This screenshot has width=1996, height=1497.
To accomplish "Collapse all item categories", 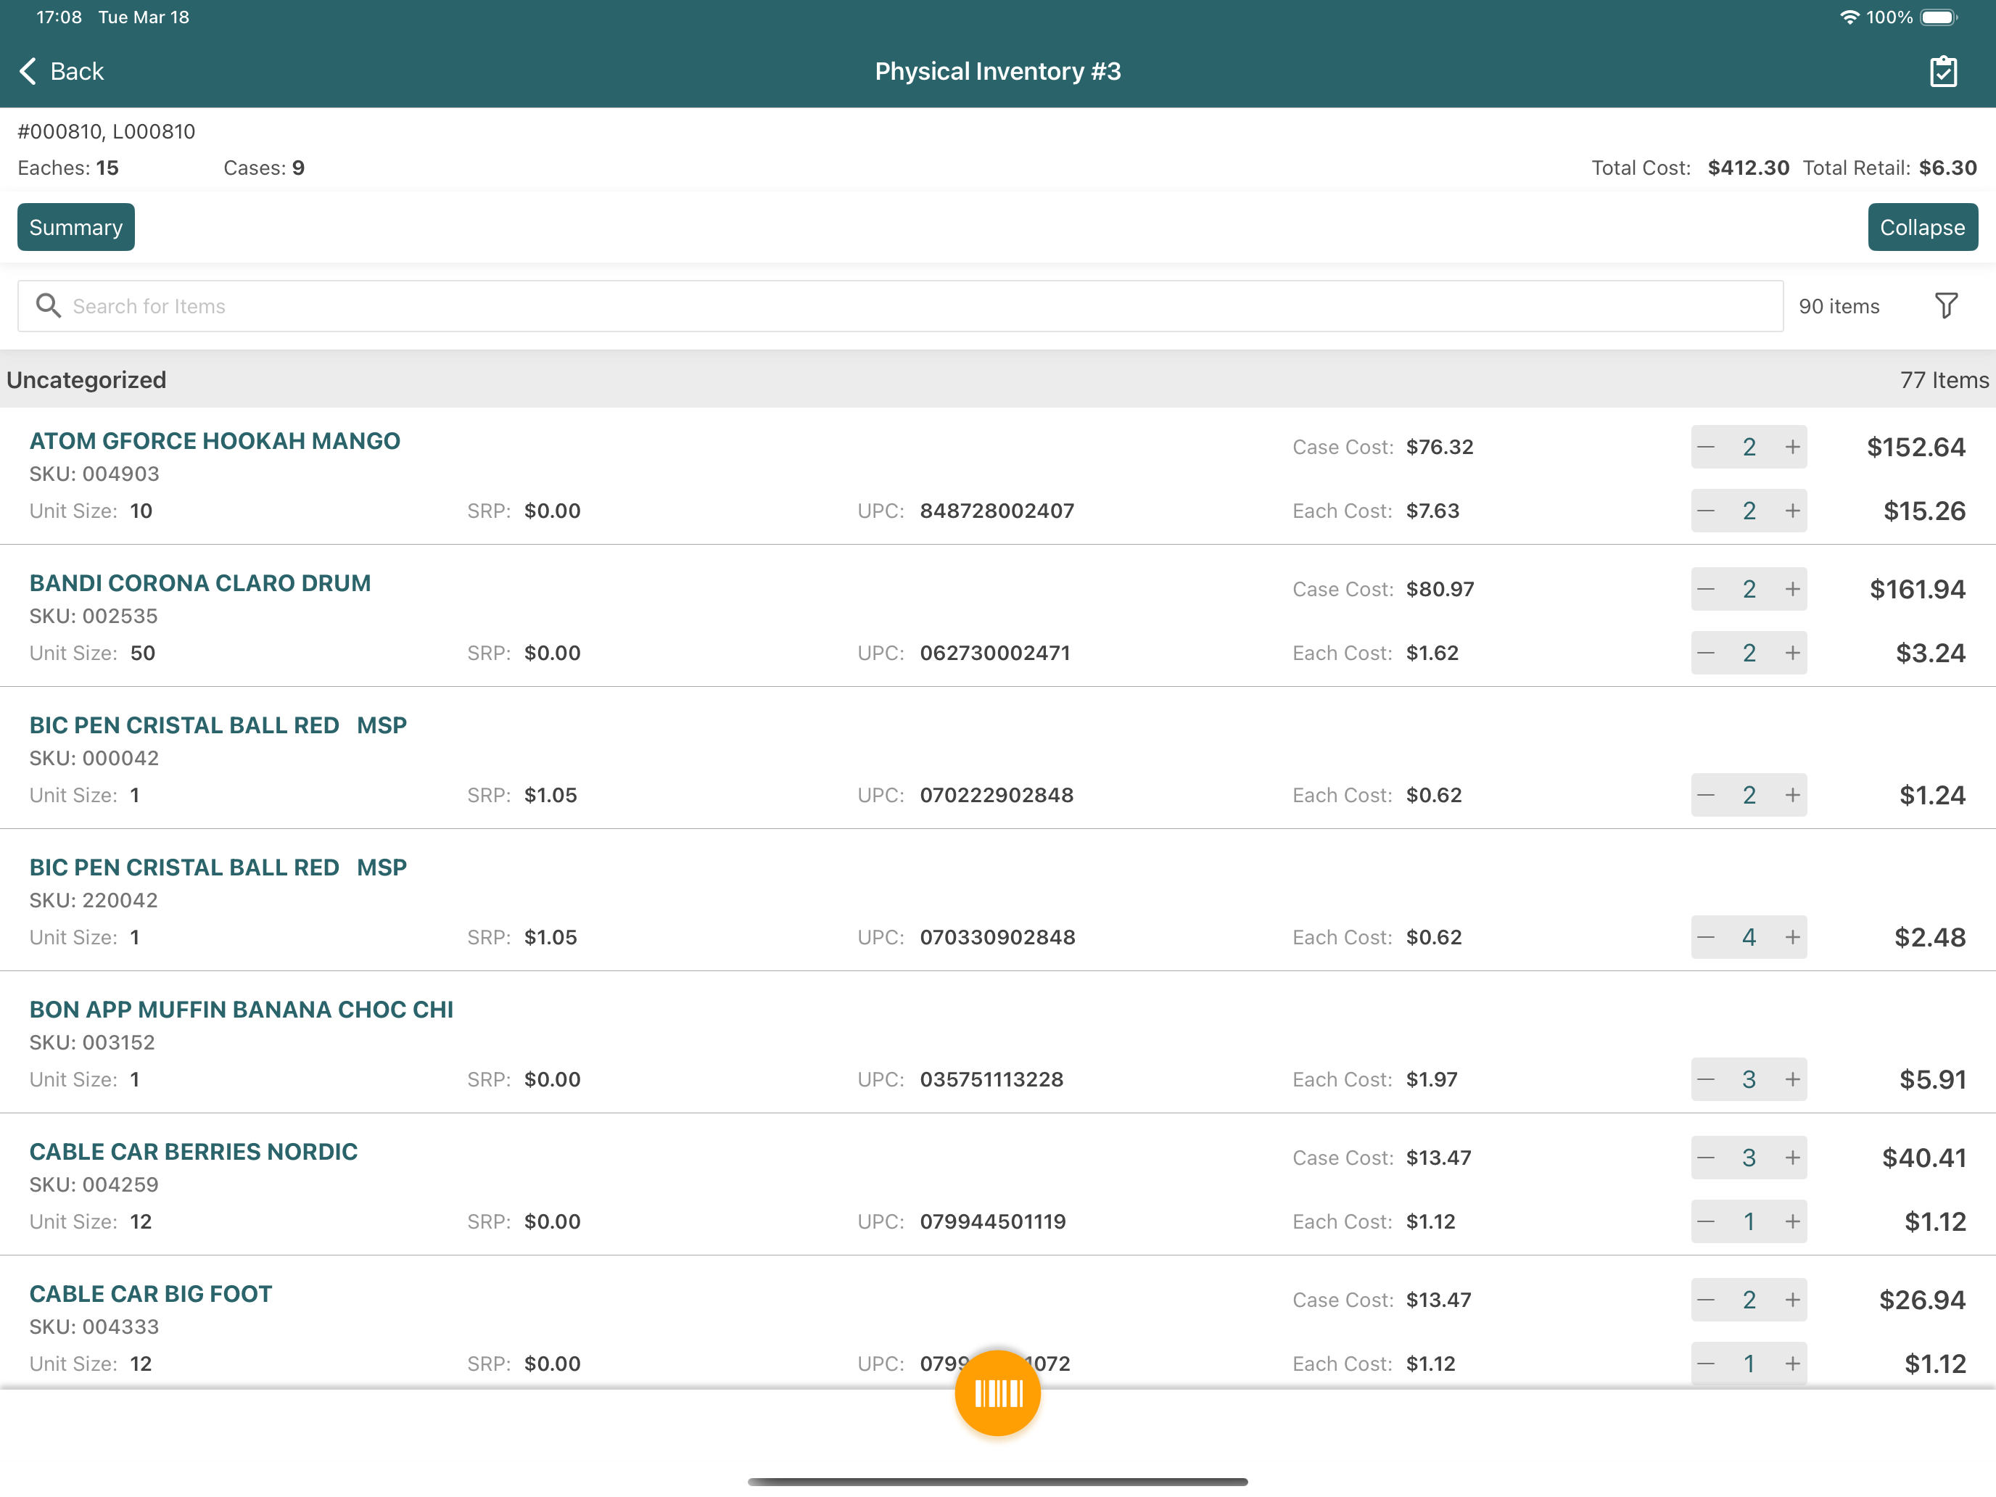I will (1922, 228).
